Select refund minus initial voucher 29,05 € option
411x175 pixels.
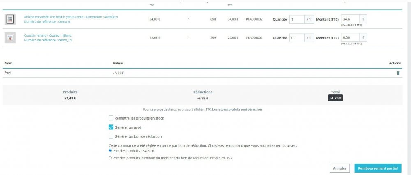110,158
